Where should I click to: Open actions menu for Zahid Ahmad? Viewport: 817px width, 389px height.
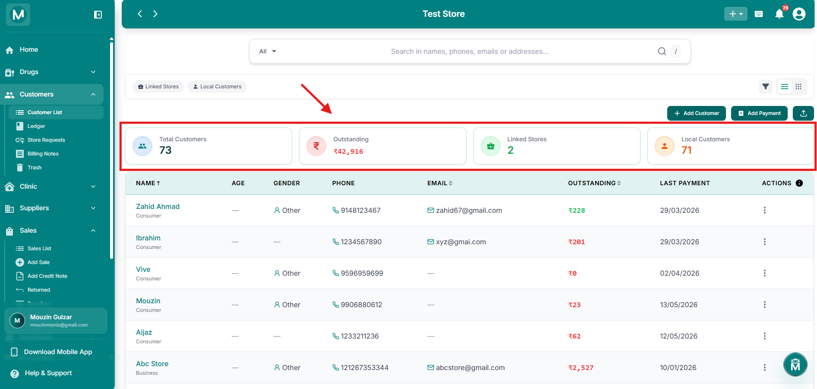tap(765, 210)
